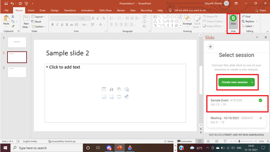
Task: Open the slide Layout dropdown
Action: click(38, 17)
